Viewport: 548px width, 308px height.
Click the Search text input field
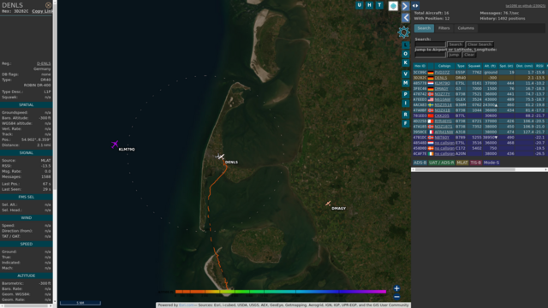(x=430, y=44)
